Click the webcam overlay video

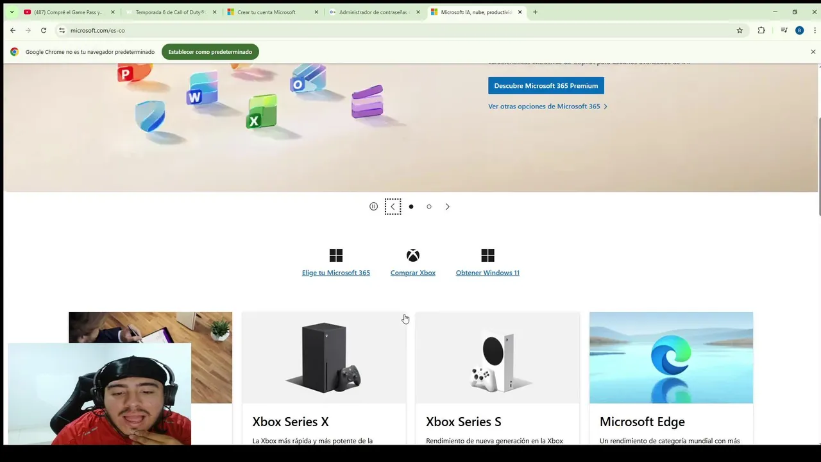point(99,394)
